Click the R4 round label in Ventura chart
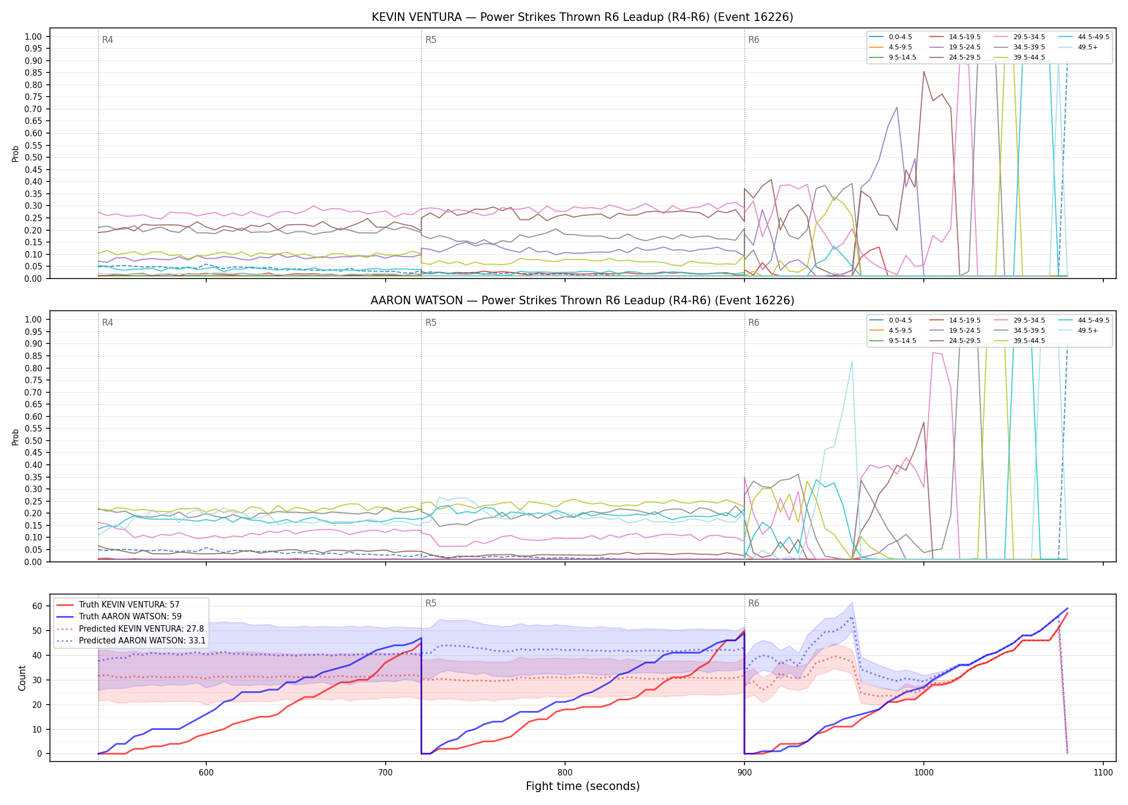This screenshot has width=1128, height=805. 107,40
